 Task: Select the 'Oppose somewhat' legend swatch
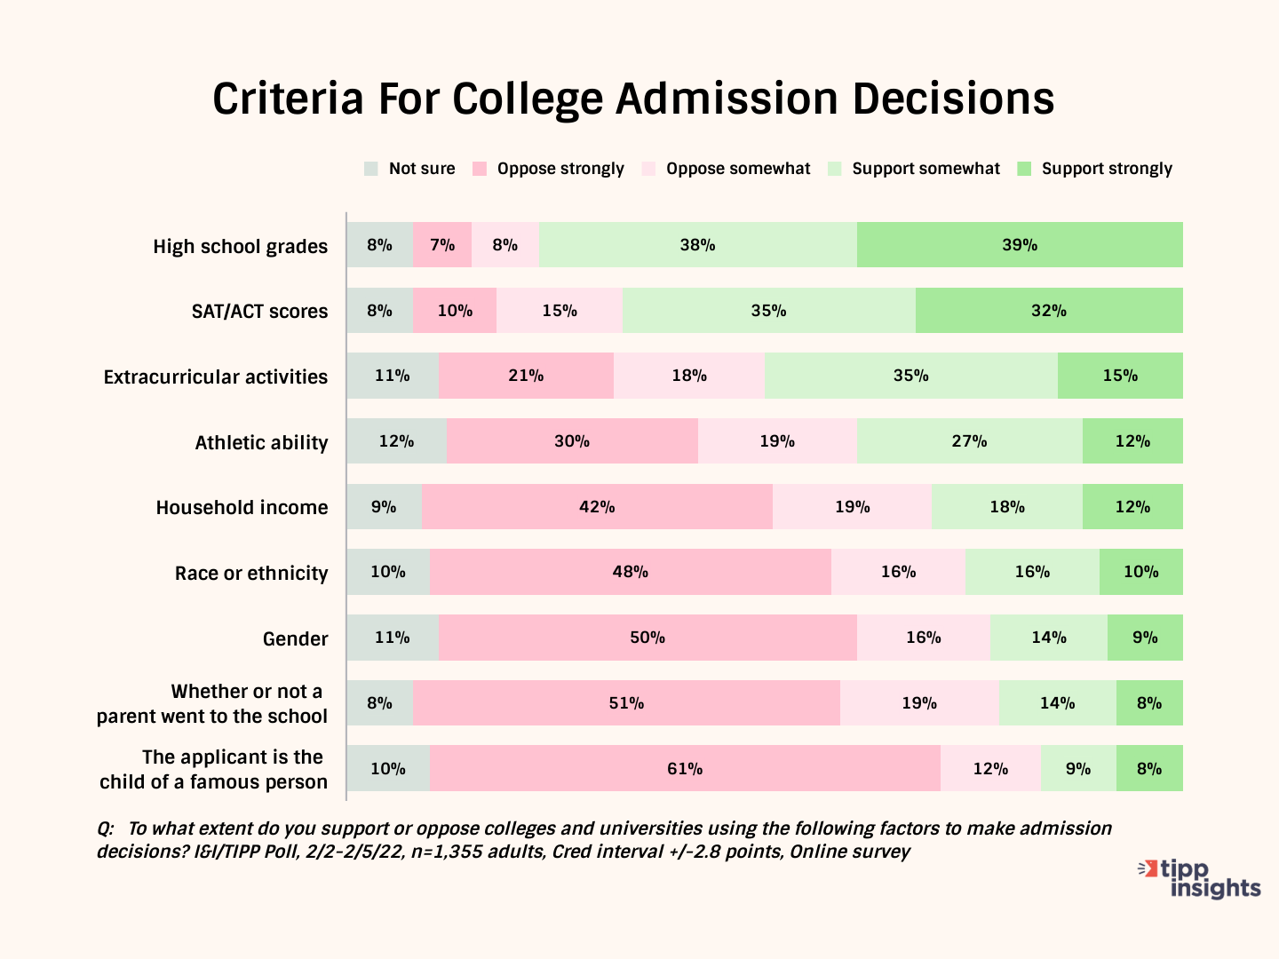pyautogui.click(x=648, y=169)
